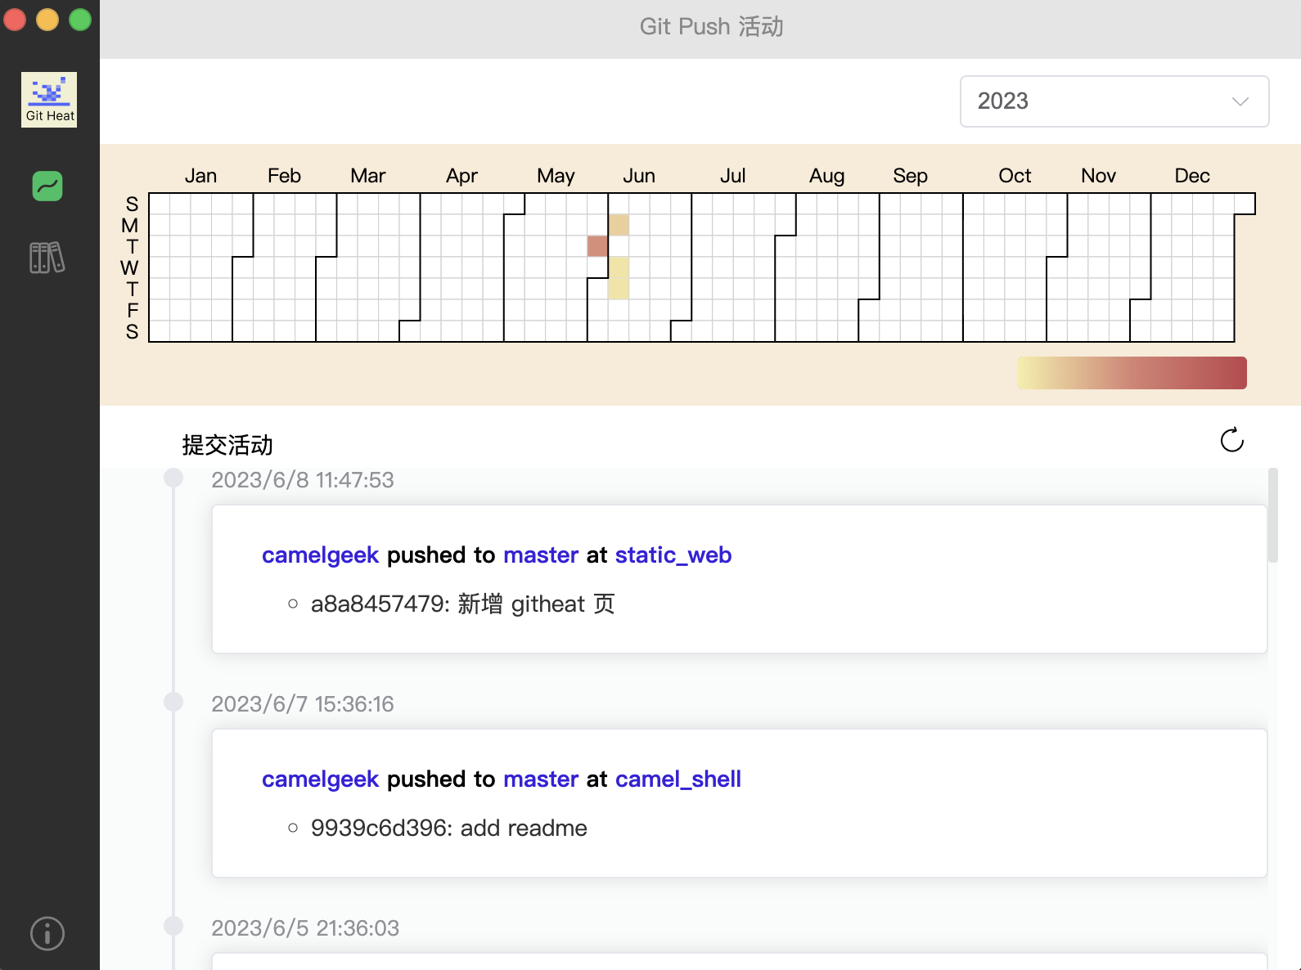Click the Jun month label

coord(639,176)
